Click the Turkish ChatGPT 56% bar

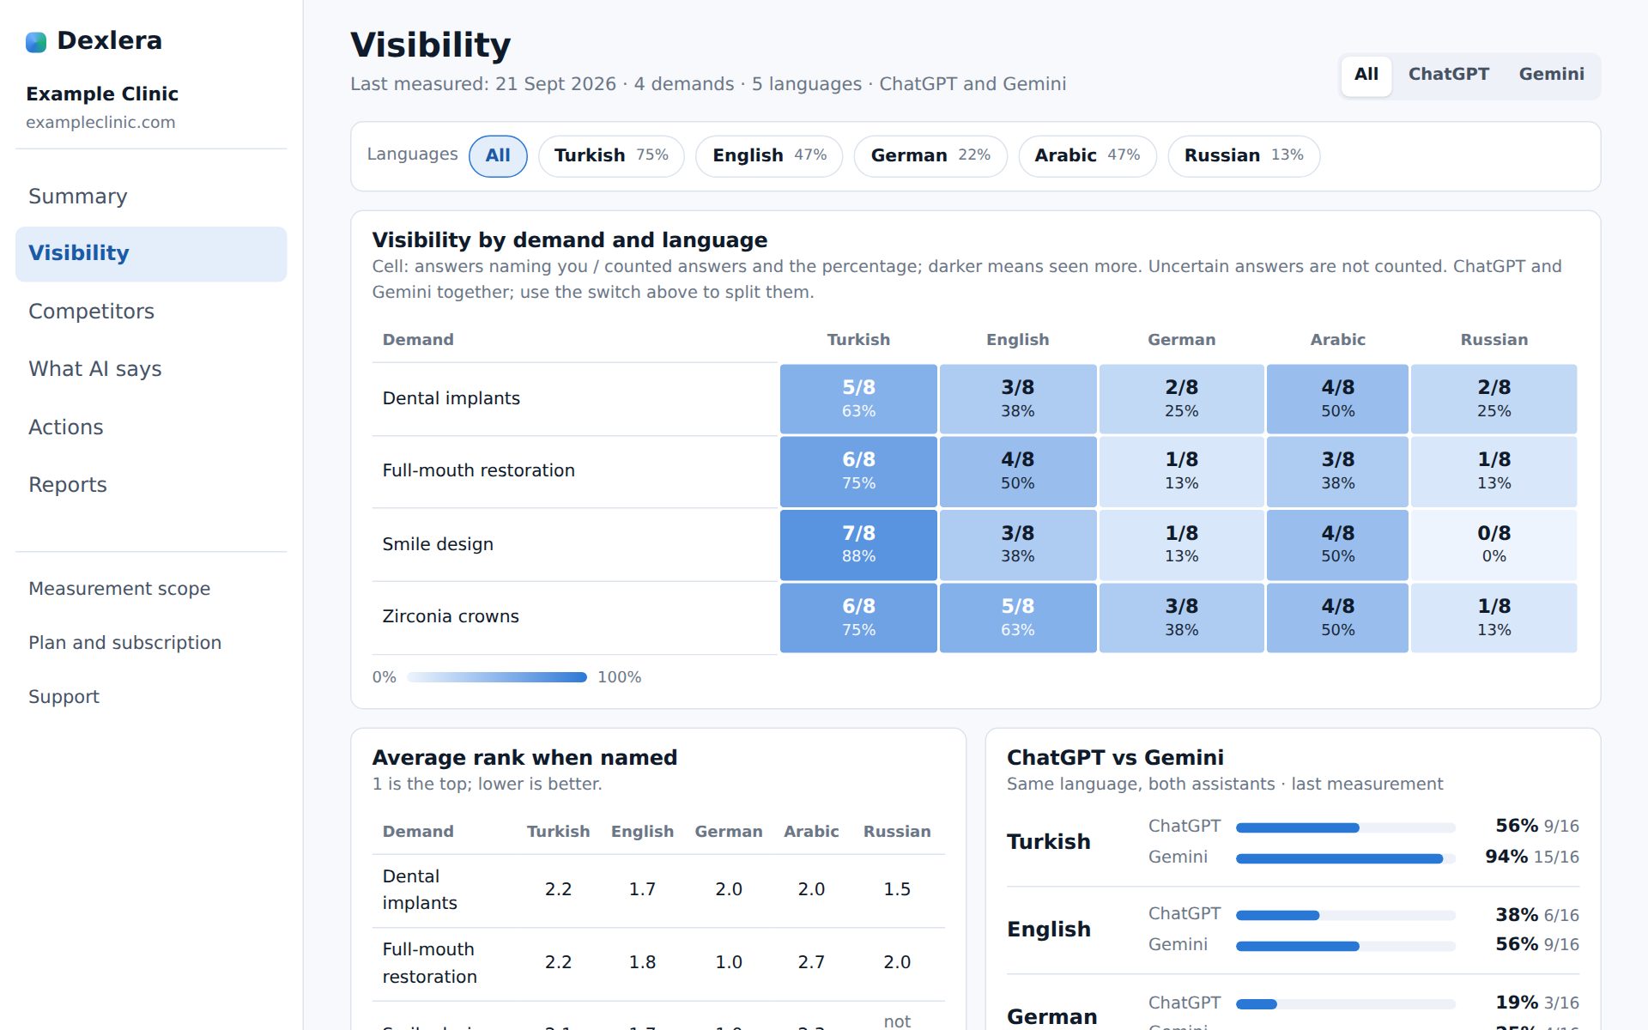[1346, 827]
